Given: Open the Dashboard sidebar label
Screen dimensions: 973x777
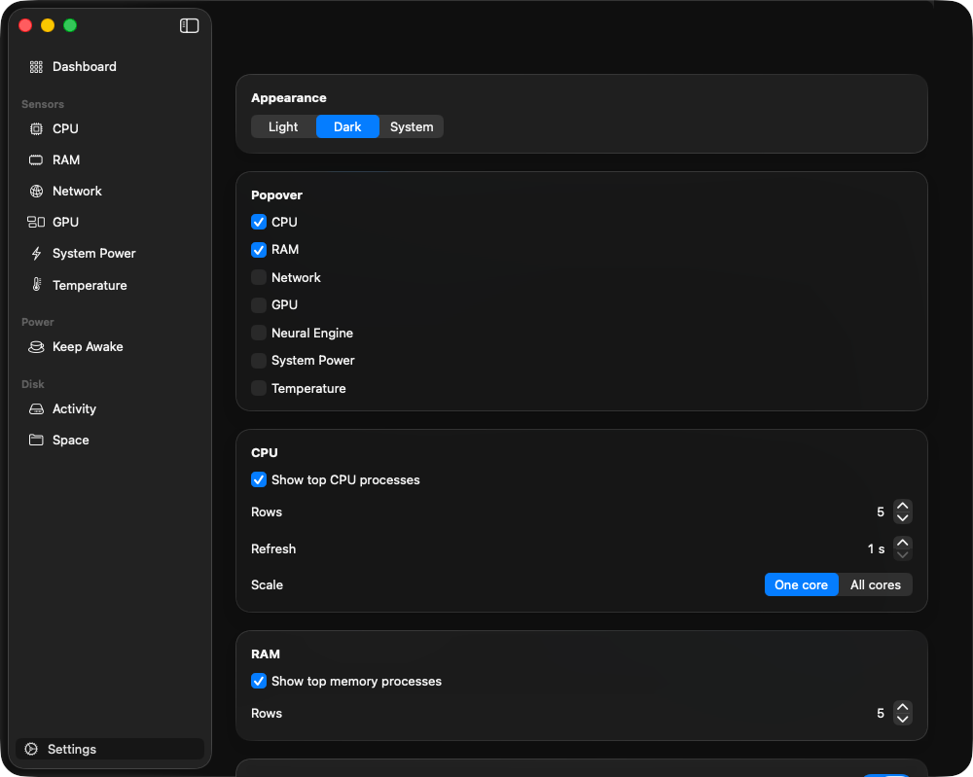Looking at the screenshot, I should point(85,66).
